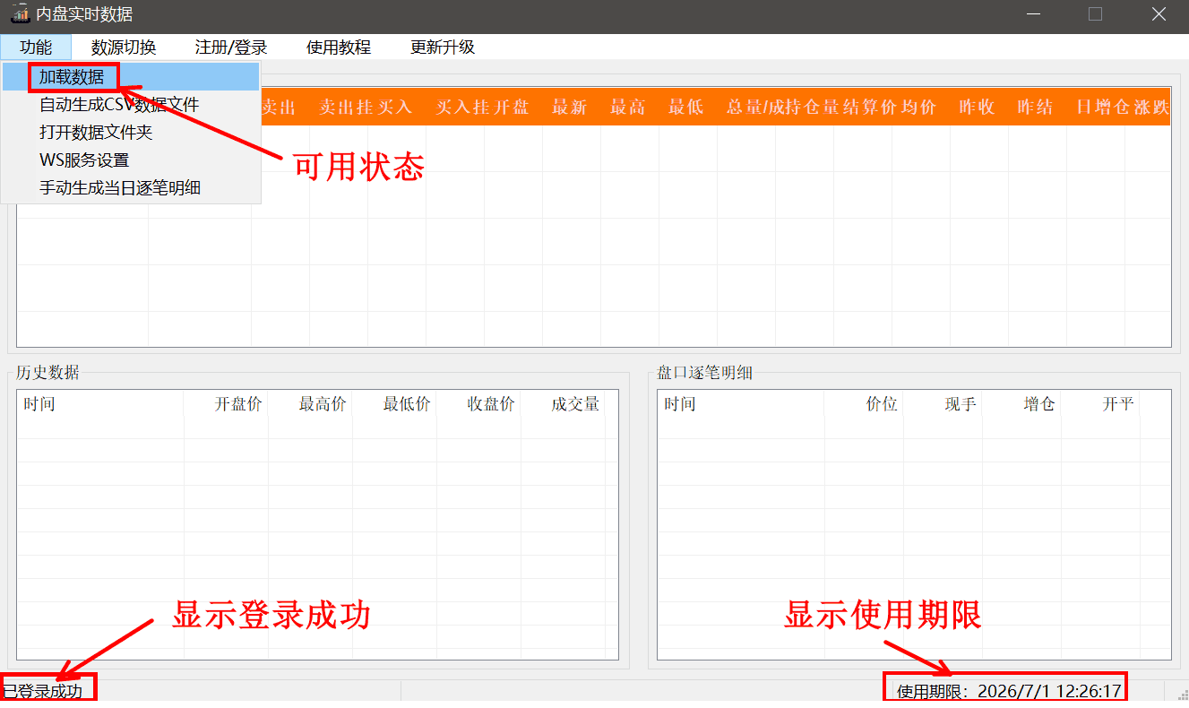Open the 数源切换 menu

pyautogui.click(x=124, y=47)
